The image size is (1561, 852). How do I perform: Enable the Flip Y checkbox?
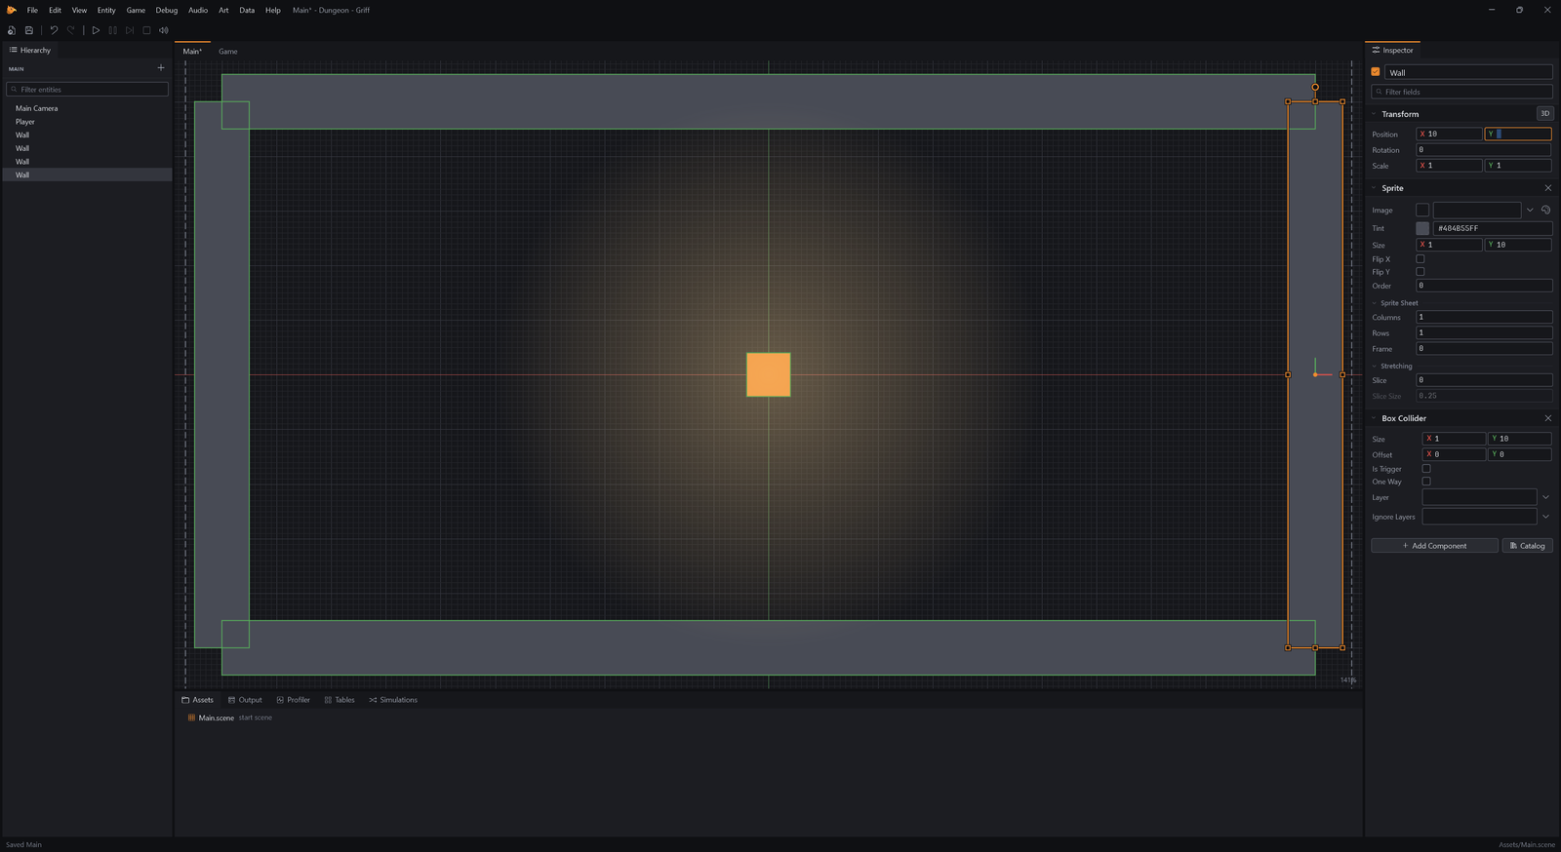[x=1421, y=272]
